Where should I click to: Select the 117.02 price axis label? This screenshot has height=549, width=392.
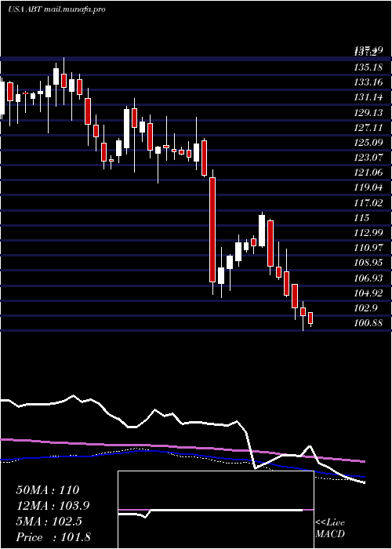click(368, 203)
